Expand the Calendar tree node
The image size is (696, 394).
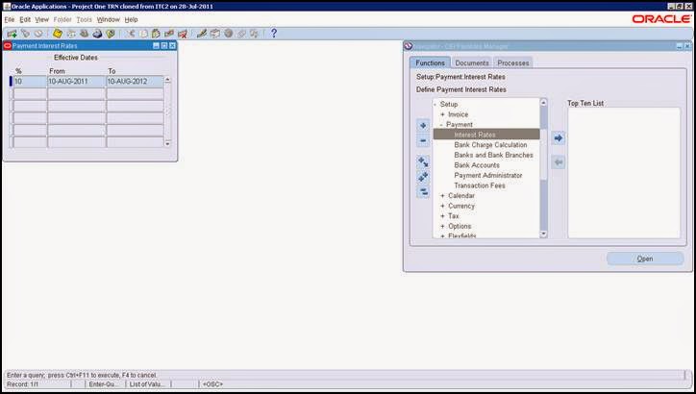[x=442, y=196]
